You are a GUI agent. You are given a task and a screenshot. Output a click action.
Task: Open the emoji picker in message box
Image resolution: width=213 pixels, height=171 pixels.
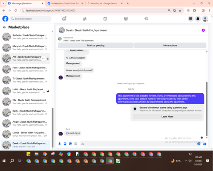tap(199, 144)
